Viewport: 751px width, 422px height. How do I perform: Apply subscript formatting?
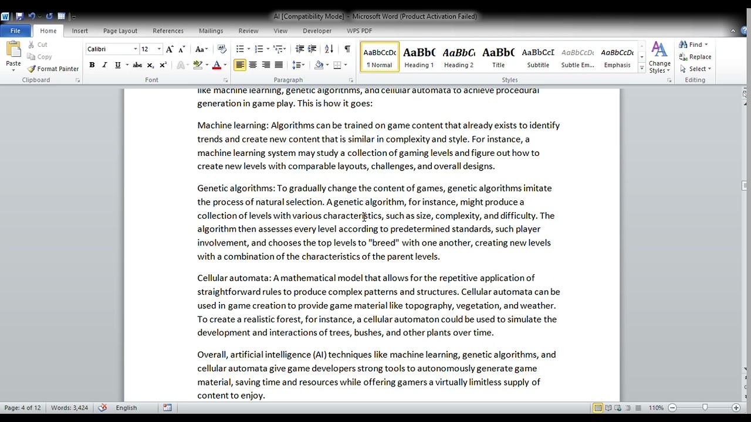(x=150, y=65)
